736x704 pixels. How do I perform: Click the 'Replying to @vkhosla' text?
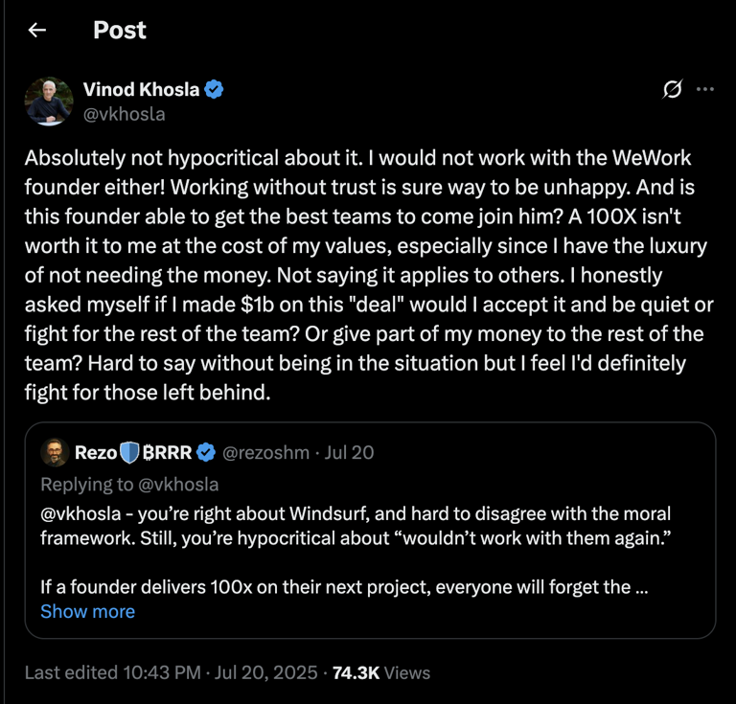pos(129,483)
